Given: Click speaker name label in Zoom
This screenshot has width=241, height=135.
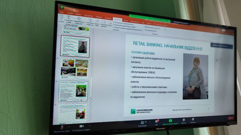Looking at the screenshot, I should (221, 46).
